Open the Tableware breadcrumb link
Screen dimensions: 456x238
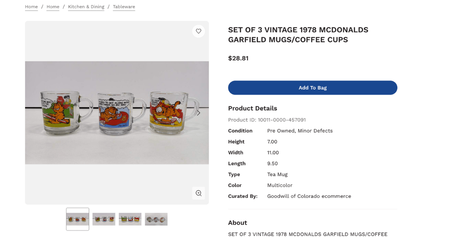[124, 7]
